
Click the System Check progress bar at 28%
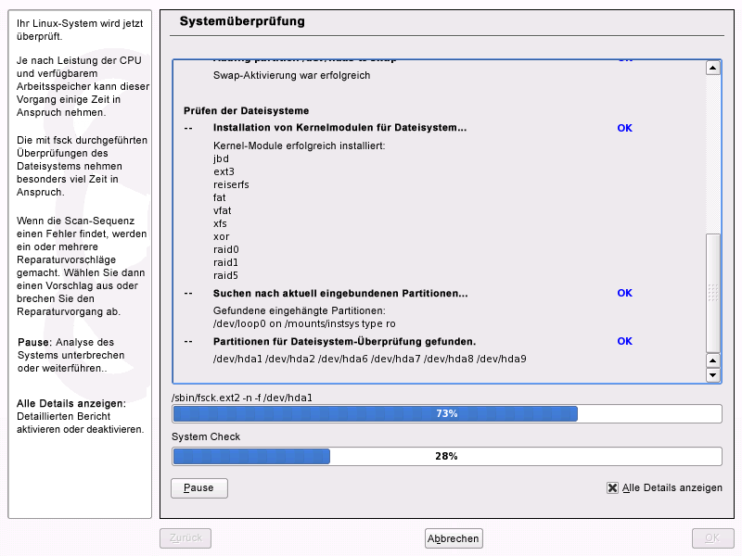[x=446, y=456]
